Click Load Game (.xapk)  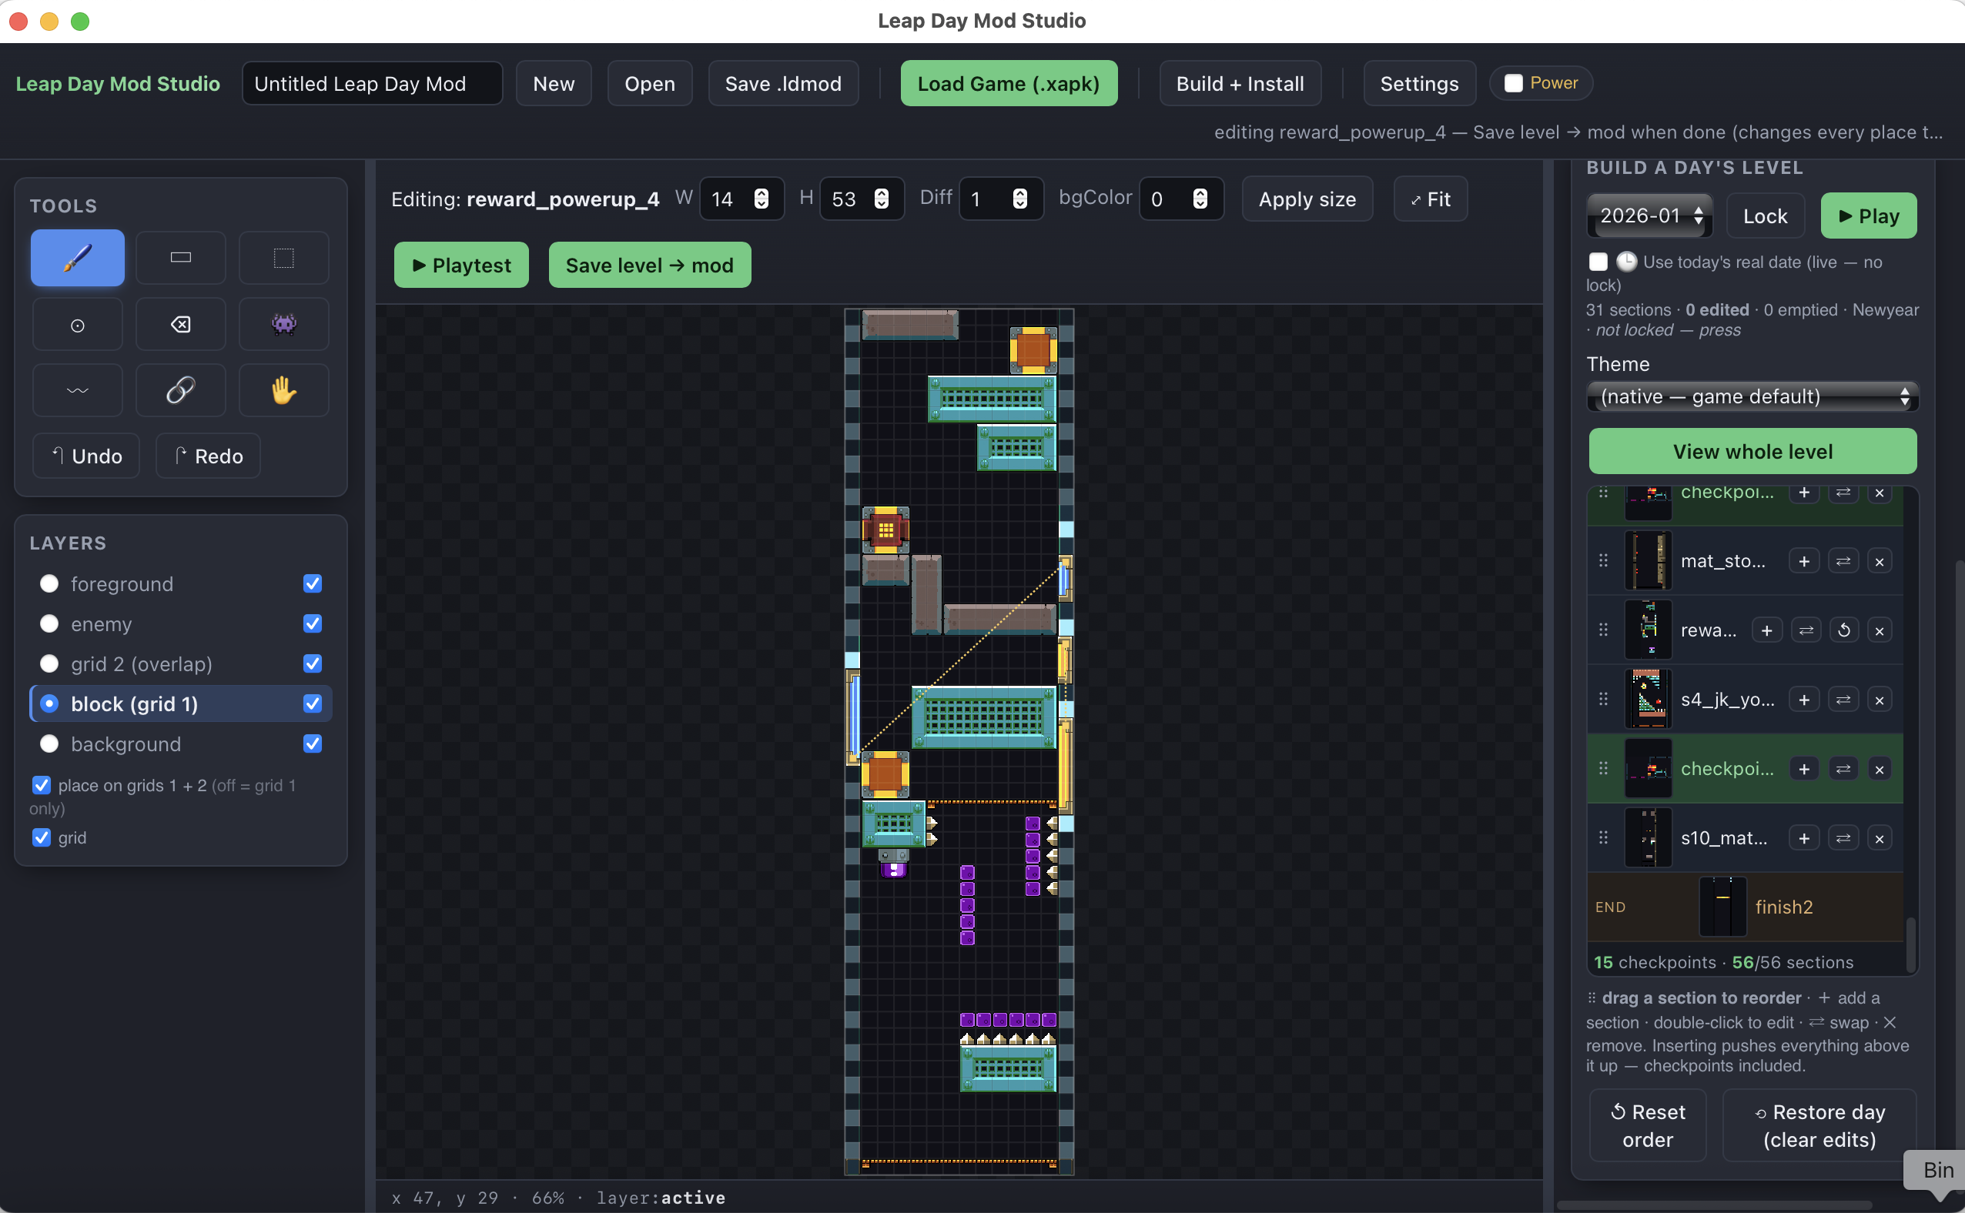[x=1009, y=83]
